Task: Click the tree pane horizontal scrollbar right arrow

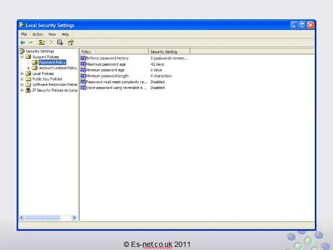Action: click(74, 218)
